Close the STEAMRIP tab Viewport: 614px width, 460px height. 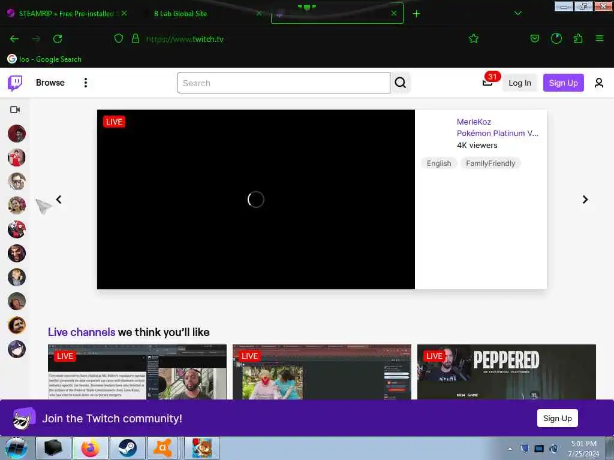tap(124, 13)
